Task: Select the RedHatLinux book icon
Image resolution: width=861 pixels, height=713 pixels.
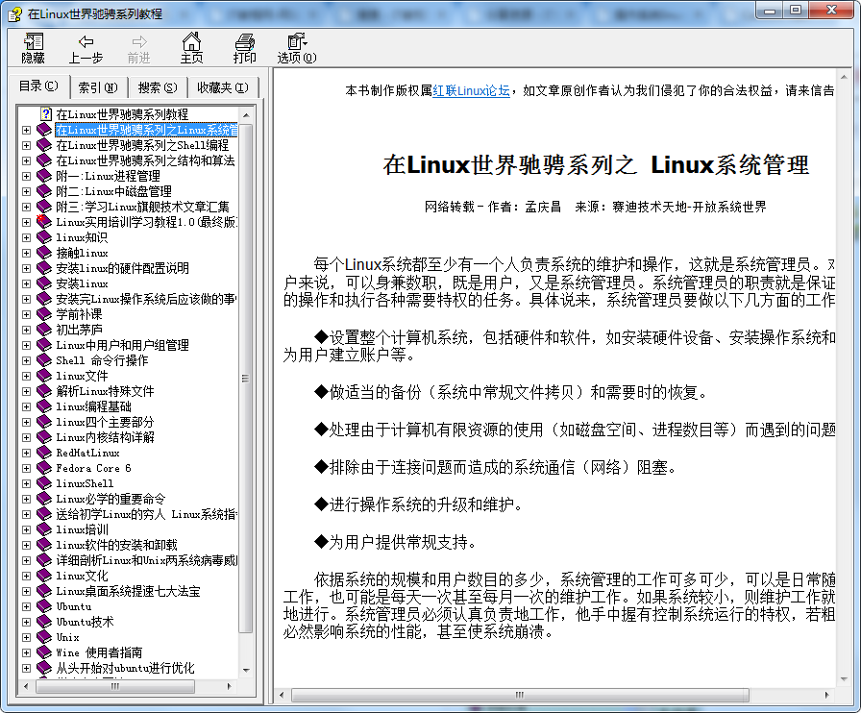Action: (42, 453)
